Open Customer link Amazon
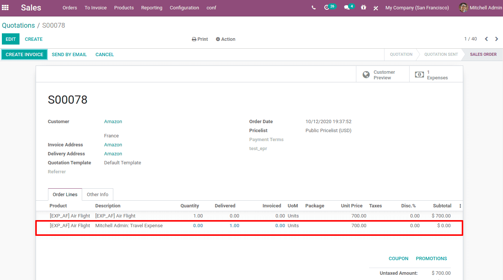 113,122
